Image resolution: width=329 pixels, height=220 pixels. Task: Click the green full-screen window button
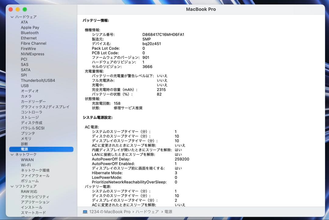tap(25, 9)
